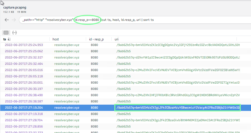Open the URI beginning with d2hvYW1p

click(x=178, y=57)
